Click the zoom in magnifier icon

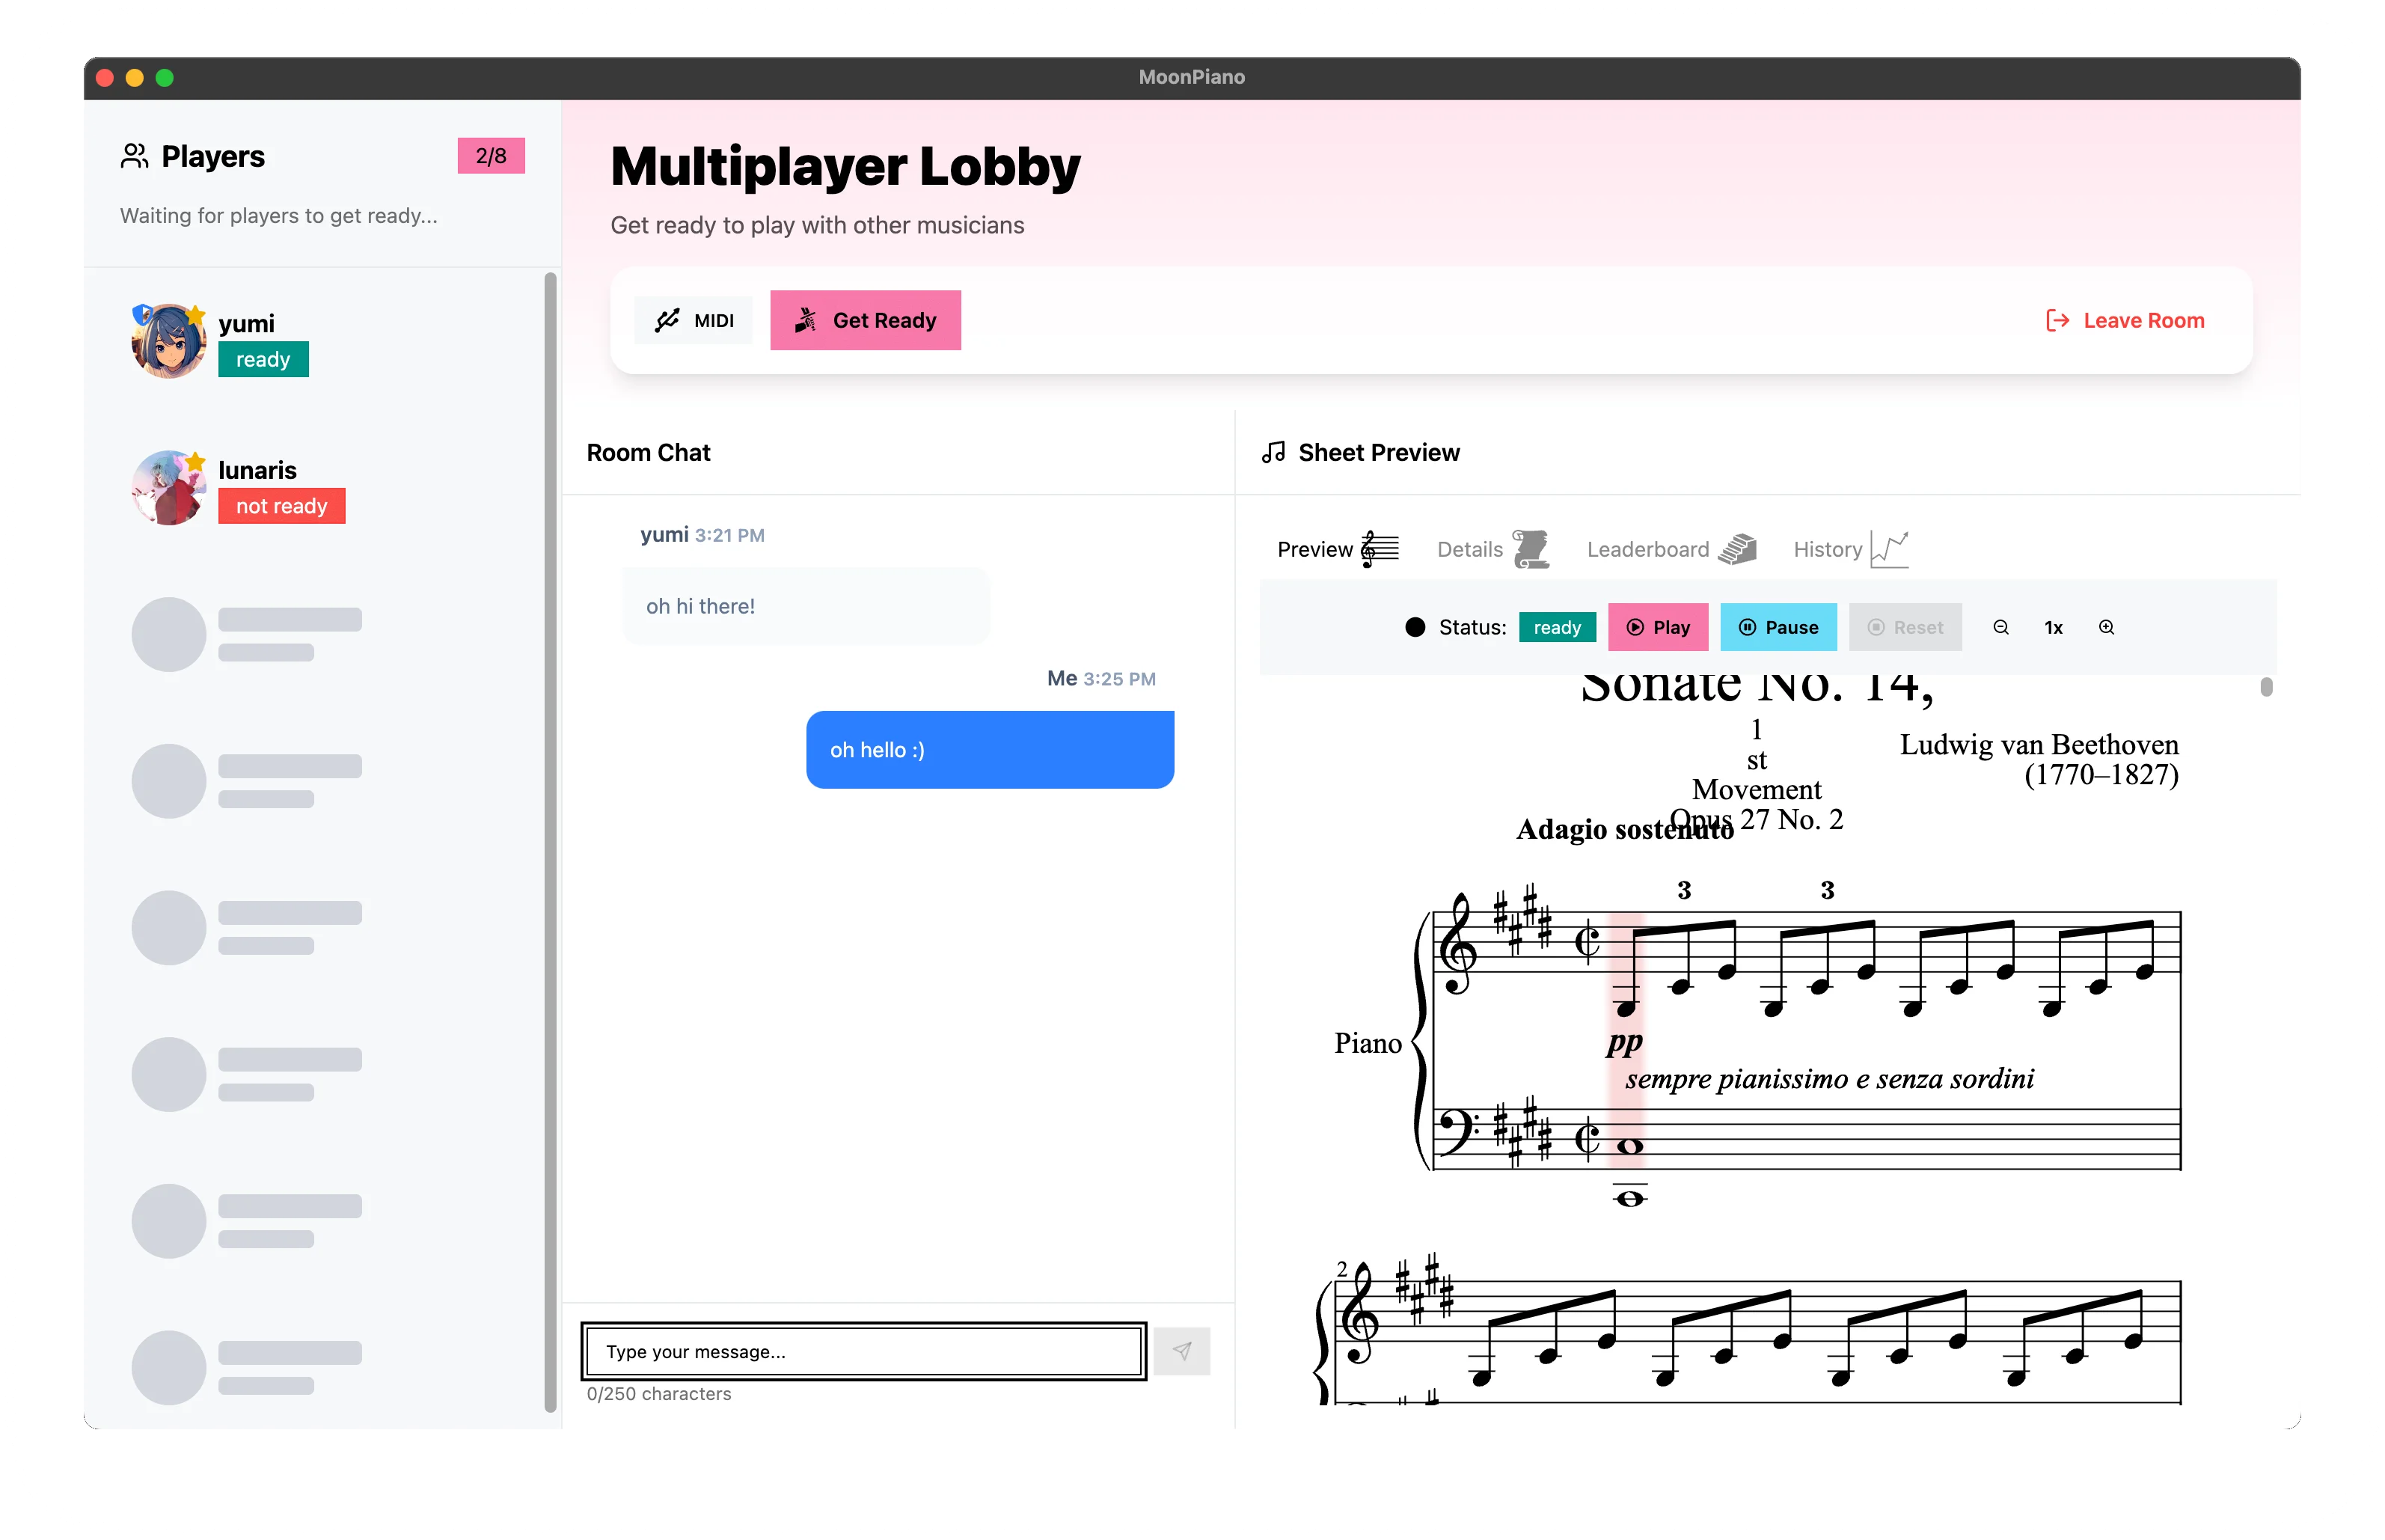2106,627
